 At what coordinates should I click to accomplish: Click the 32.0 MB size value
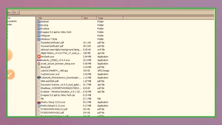[x=87, y=60]
